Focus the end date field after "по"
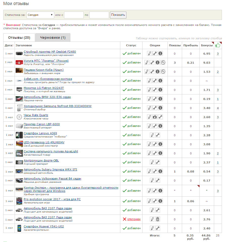This screenshot has height=242, width=229. 99,15
